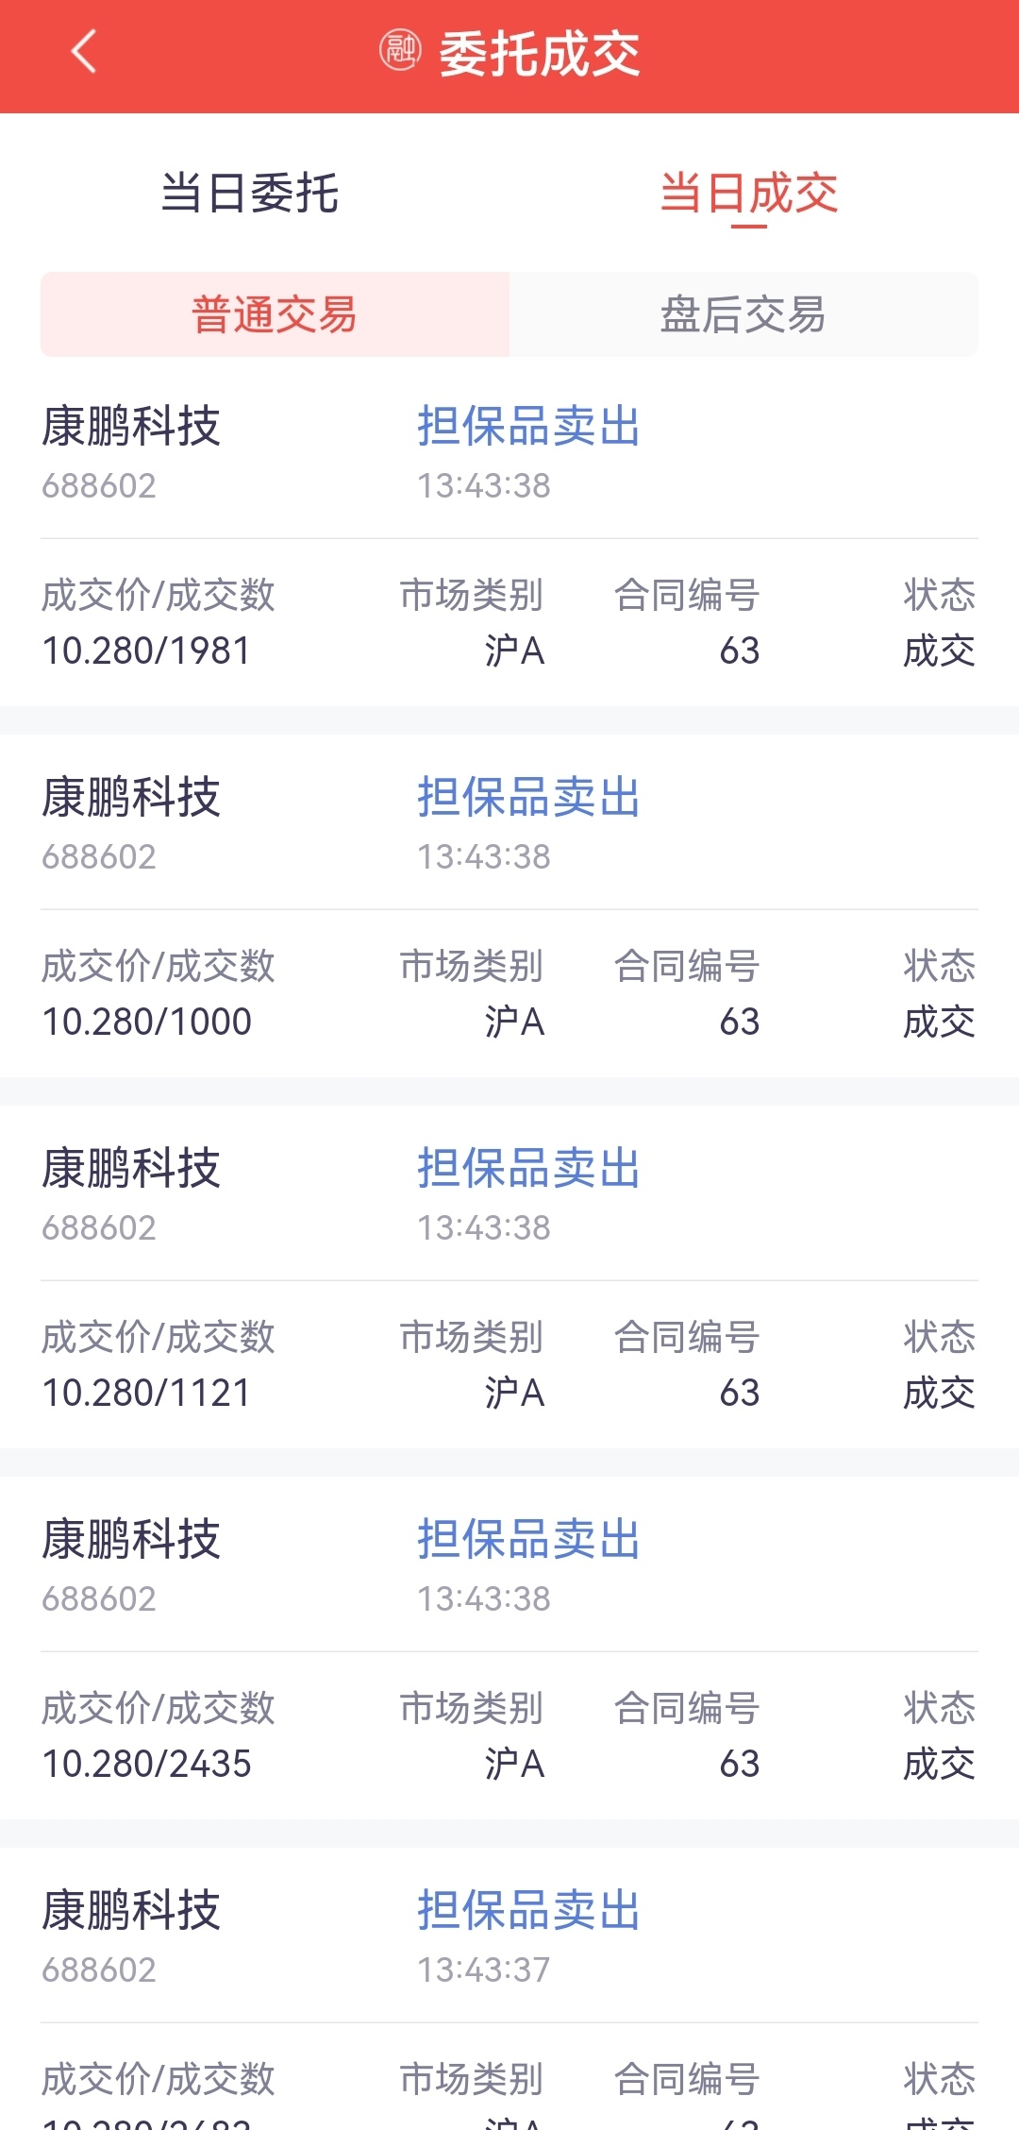
Task: Open 康鹏科技 trade with 1000 shares
Action: [x=509, y=906]
